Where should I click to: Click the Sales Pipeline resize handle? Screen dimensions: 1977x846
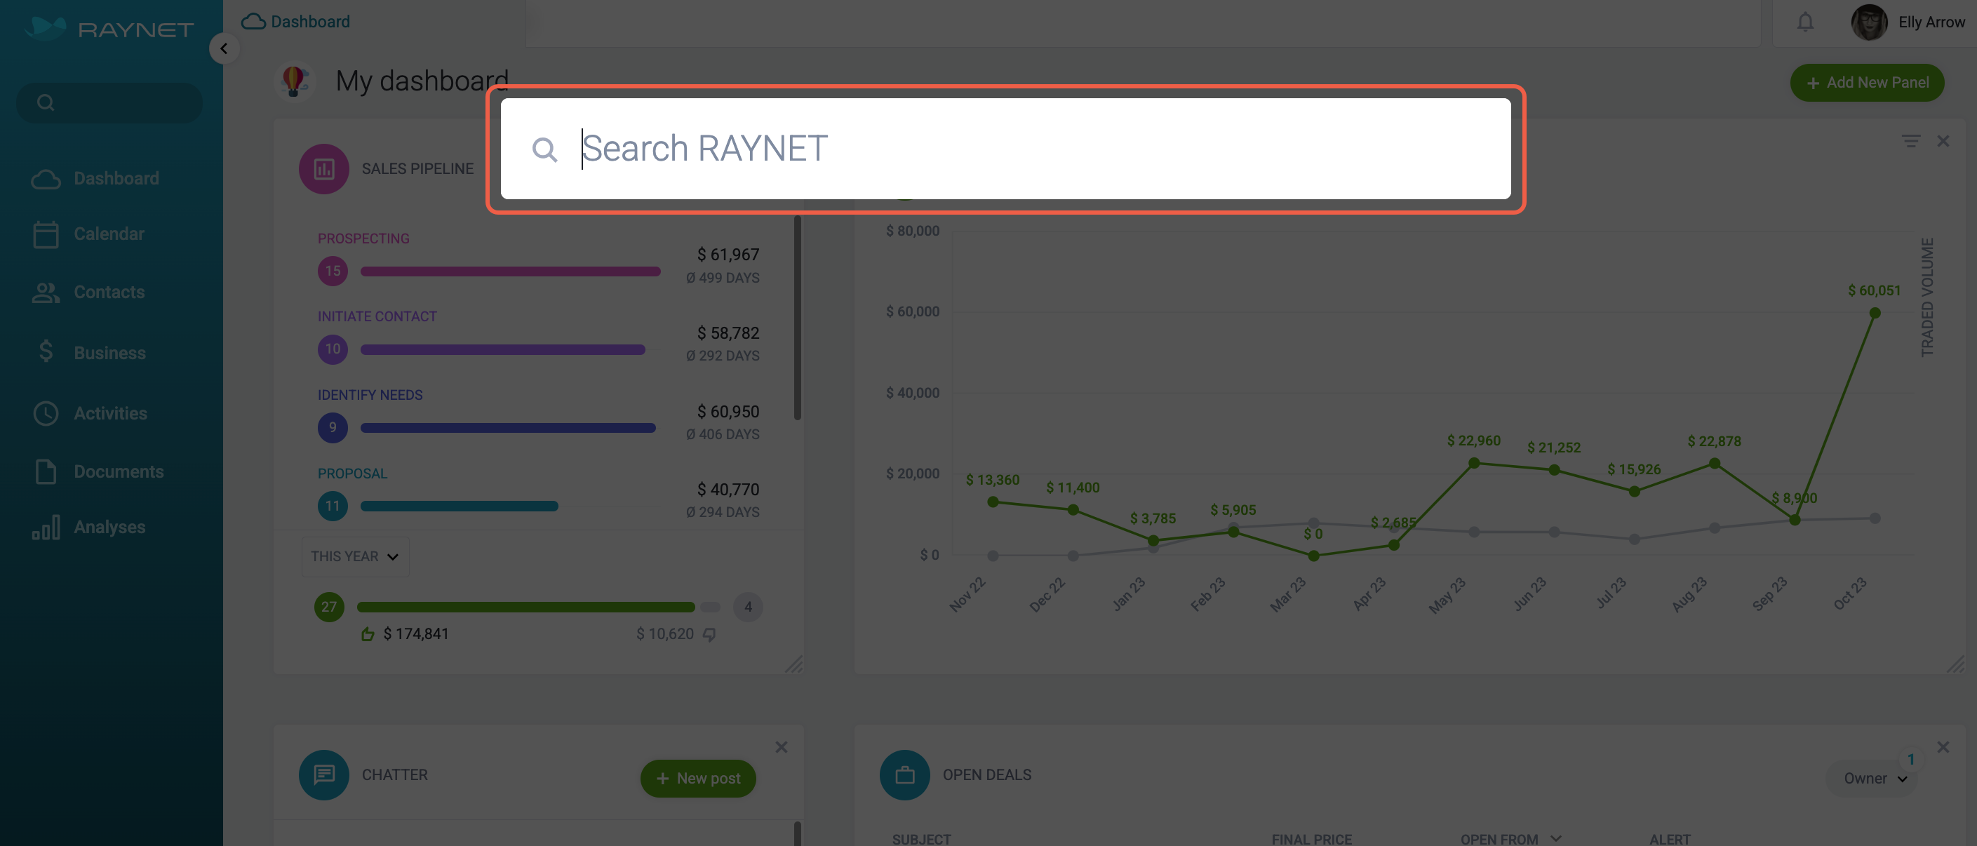tap(793, 665)
